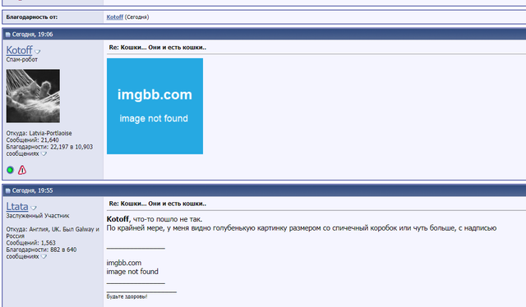Click the Благодарность от: label
526x307 pixels.
coord(31,16)
